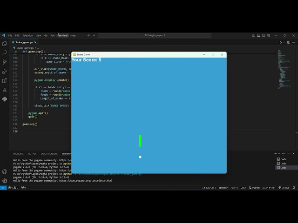Close the terminal panel

tap(294, 154)
